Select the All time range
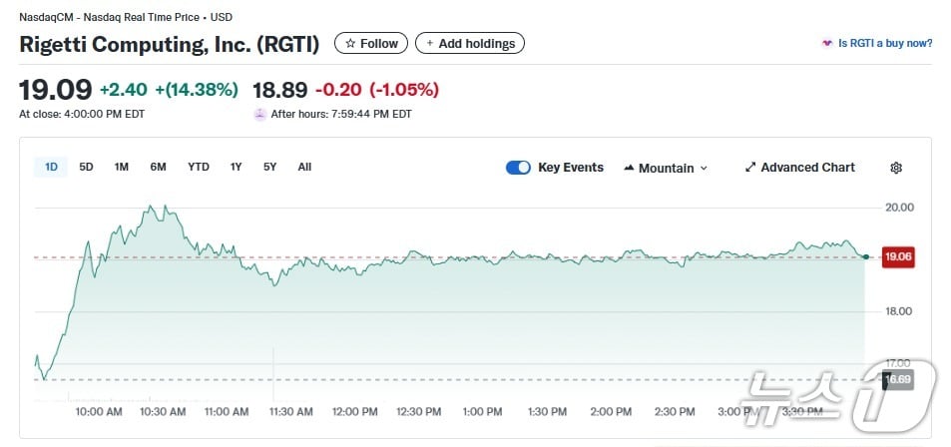The height and width of the screenshot is (447, 951). pyautogui.click(x=304, y=167)
